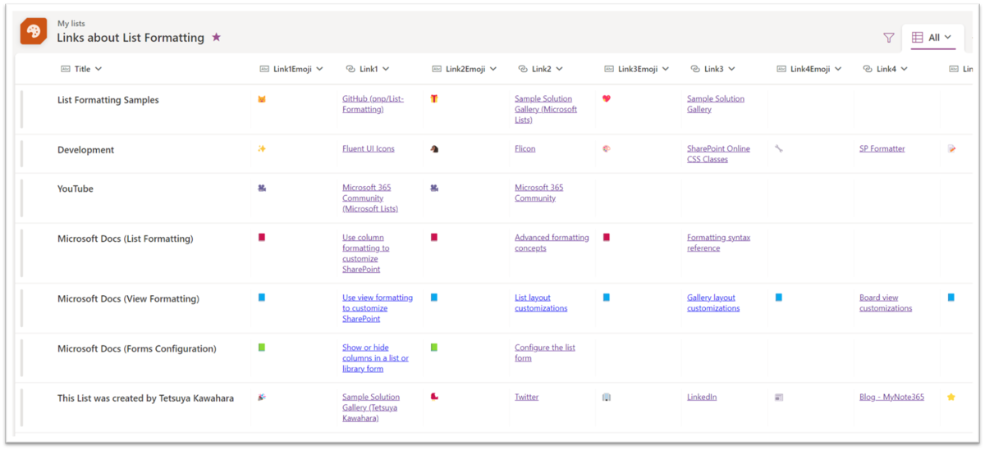The image size is (985, 450).
Task: Click the wrench emoji in Development row
Action: click(779, 148)
